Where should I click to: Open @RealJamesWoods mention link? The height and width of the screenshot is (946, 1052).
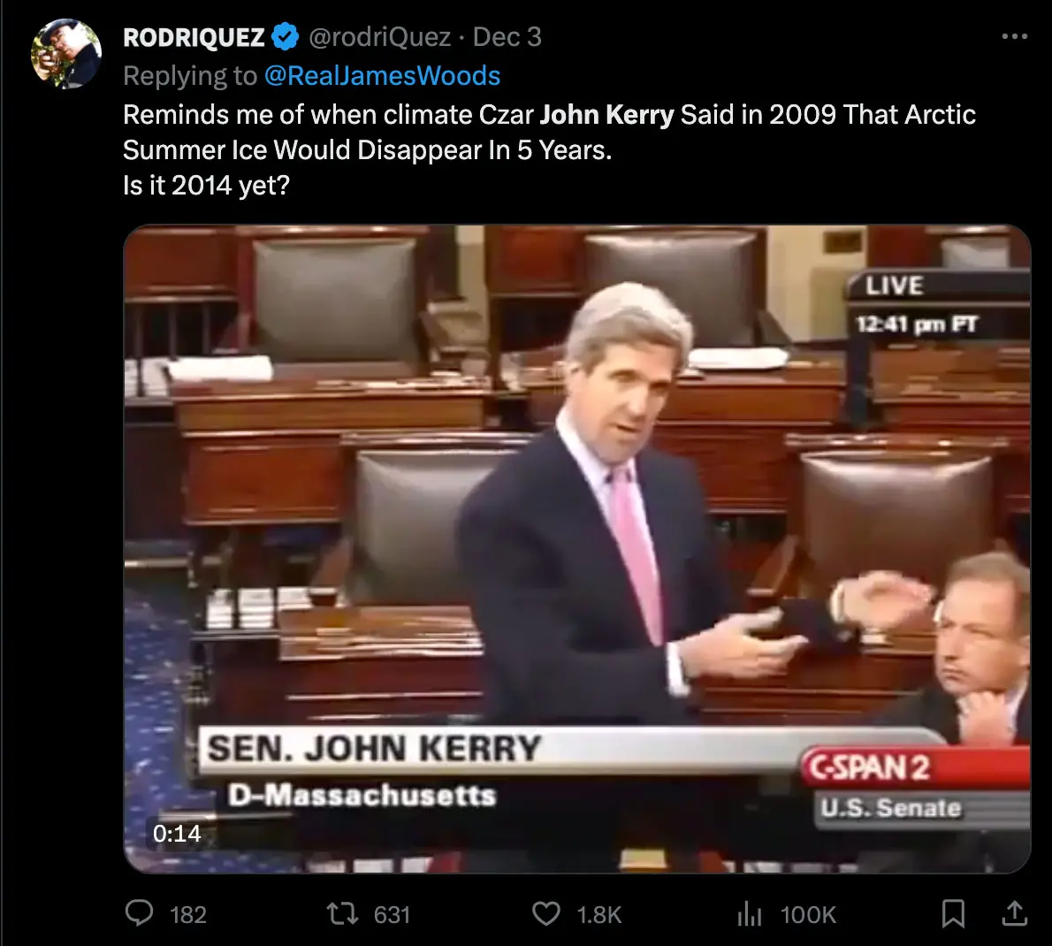[383, 76]
